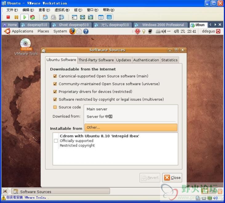Viewport: 225px width, 203px height.
Task: Suspend the VM using the pause icon
Action: [16, 17]
